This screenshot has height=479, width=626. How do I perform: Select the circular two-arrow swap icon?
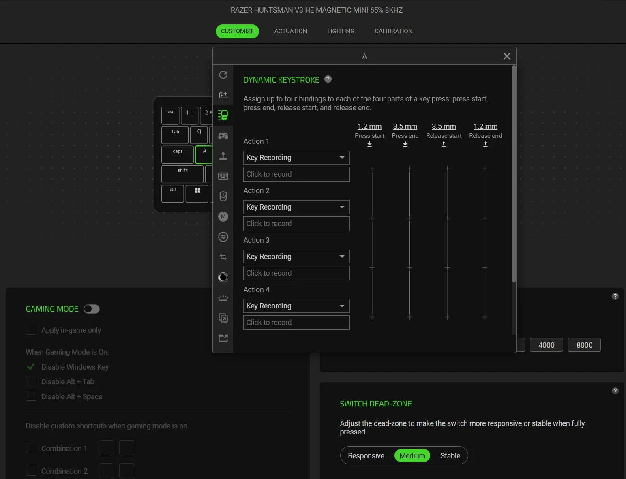click(x=223, y=237)
